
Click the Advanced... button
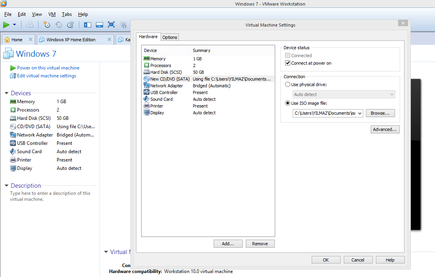coord(385,129)
